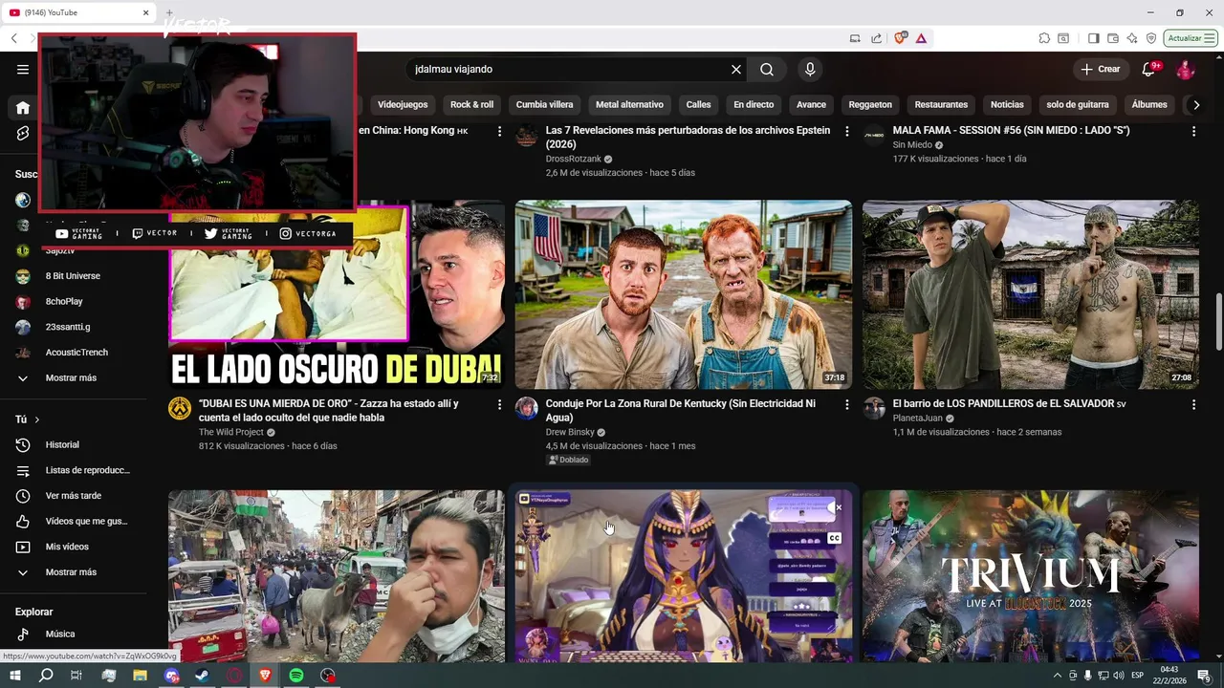1224x688 pixels.
Task: Open the Drew Binsky channel link
Action: [x=569, y=432]
